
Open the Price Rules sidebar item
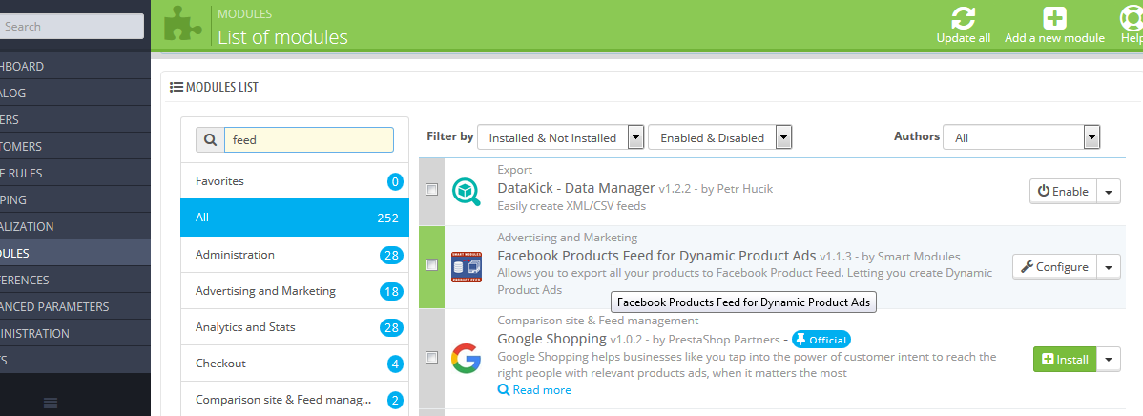[75, 174]
